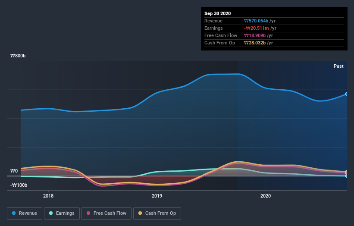Click the ₩28.032b cash from op value
Screen dimensions: 354x226
click(x=255, y=43)
